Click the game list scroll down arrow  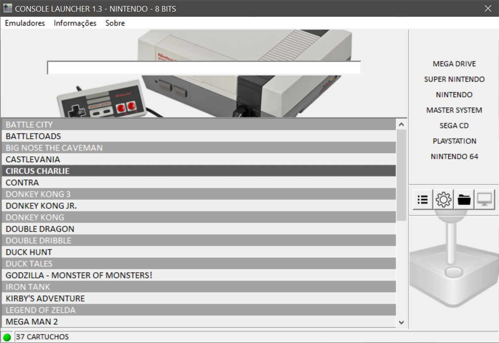(401, 322)
